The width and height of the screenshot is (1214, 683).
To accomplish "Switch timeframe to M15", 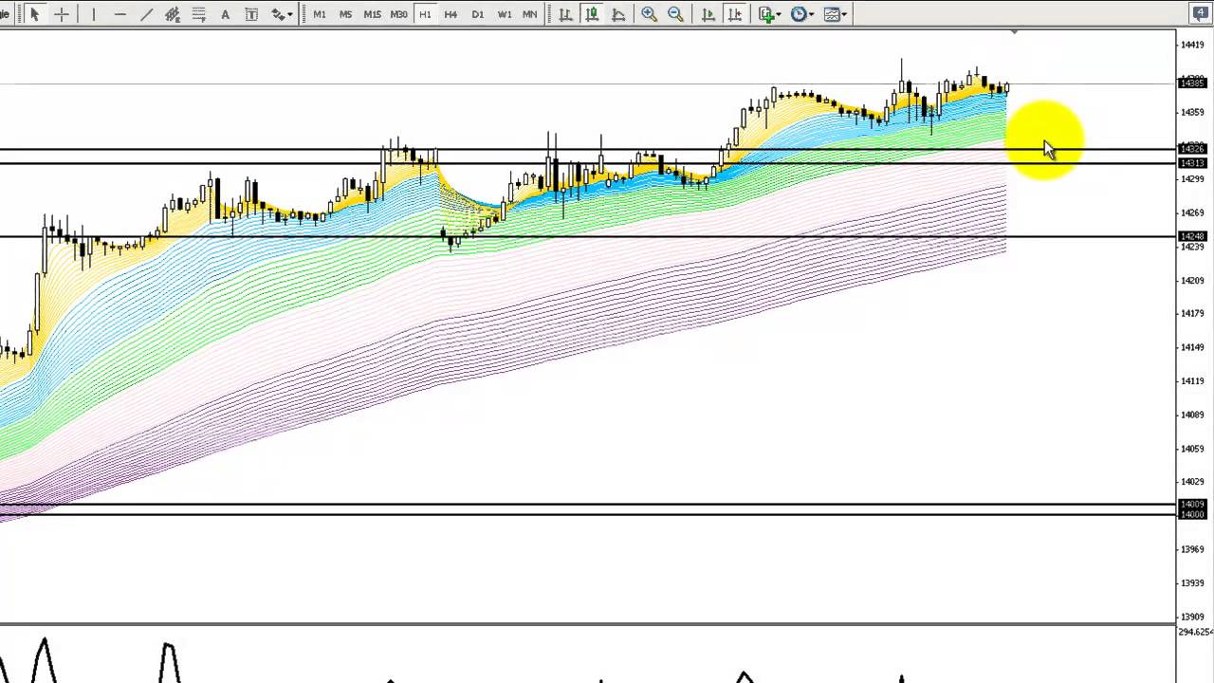I will point(372,14).
